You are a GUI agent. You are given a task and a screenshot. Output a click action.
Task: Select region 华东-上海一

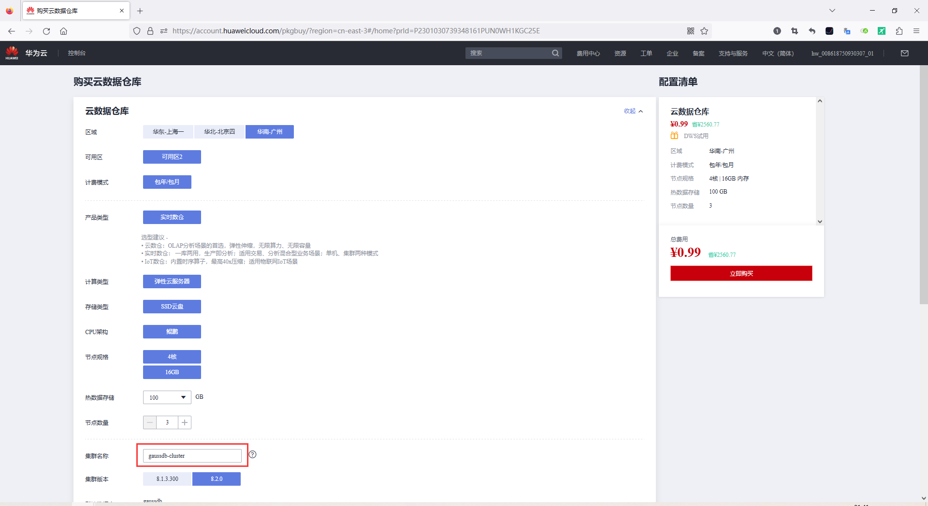click(x=168, y=132)
